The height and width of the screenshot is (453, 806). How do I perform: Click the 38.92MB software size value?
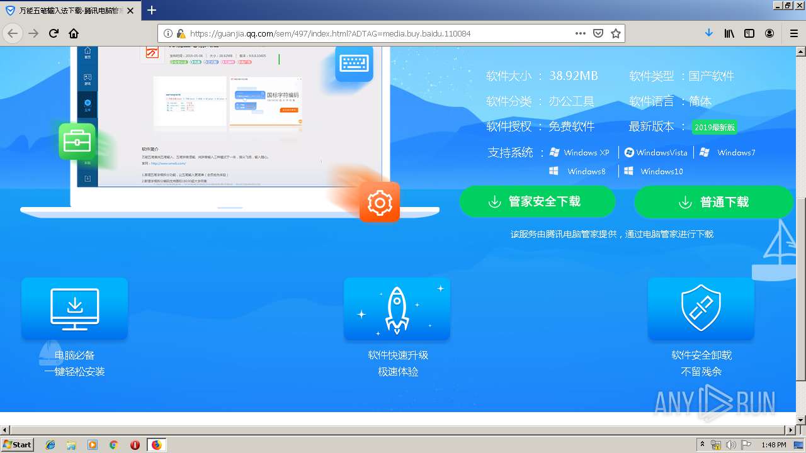click(573, 76)
